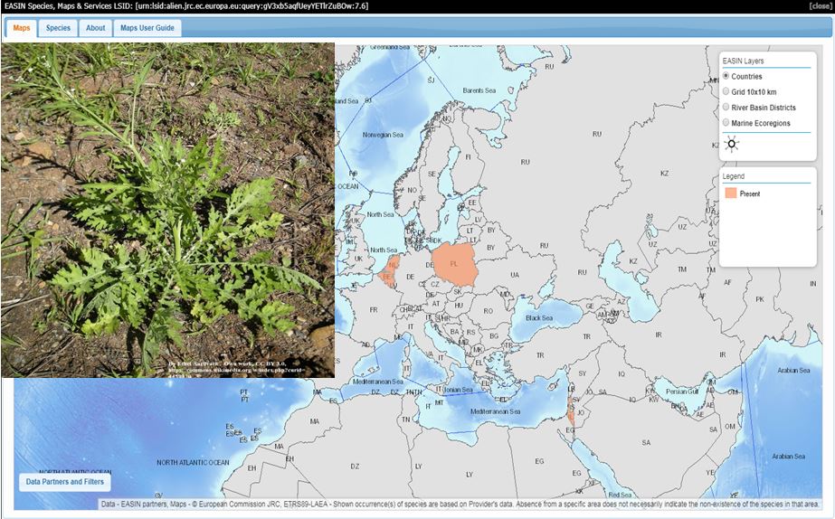Select the Grid 10x10 km layer
The image size is (835, 519).
click(x=726, y=91)
